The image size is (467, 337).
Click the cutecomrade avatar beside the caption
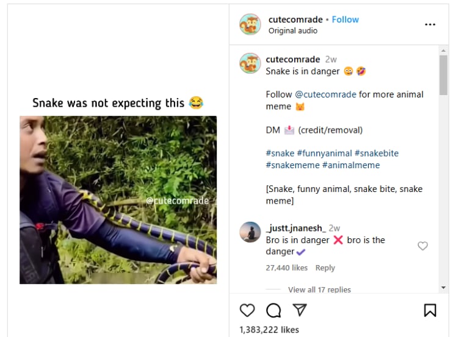tap(250, 63)
